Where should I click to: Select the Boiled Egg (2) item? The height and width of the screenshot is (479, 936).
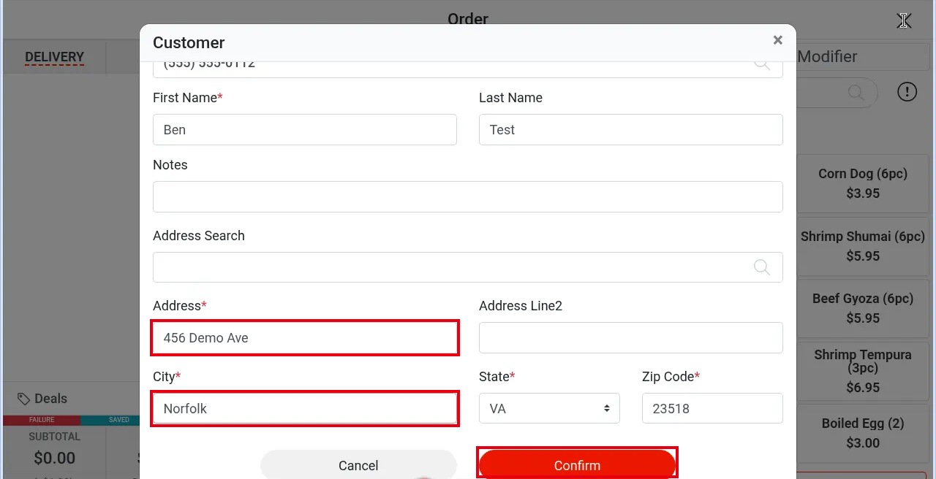pos(863,433)
